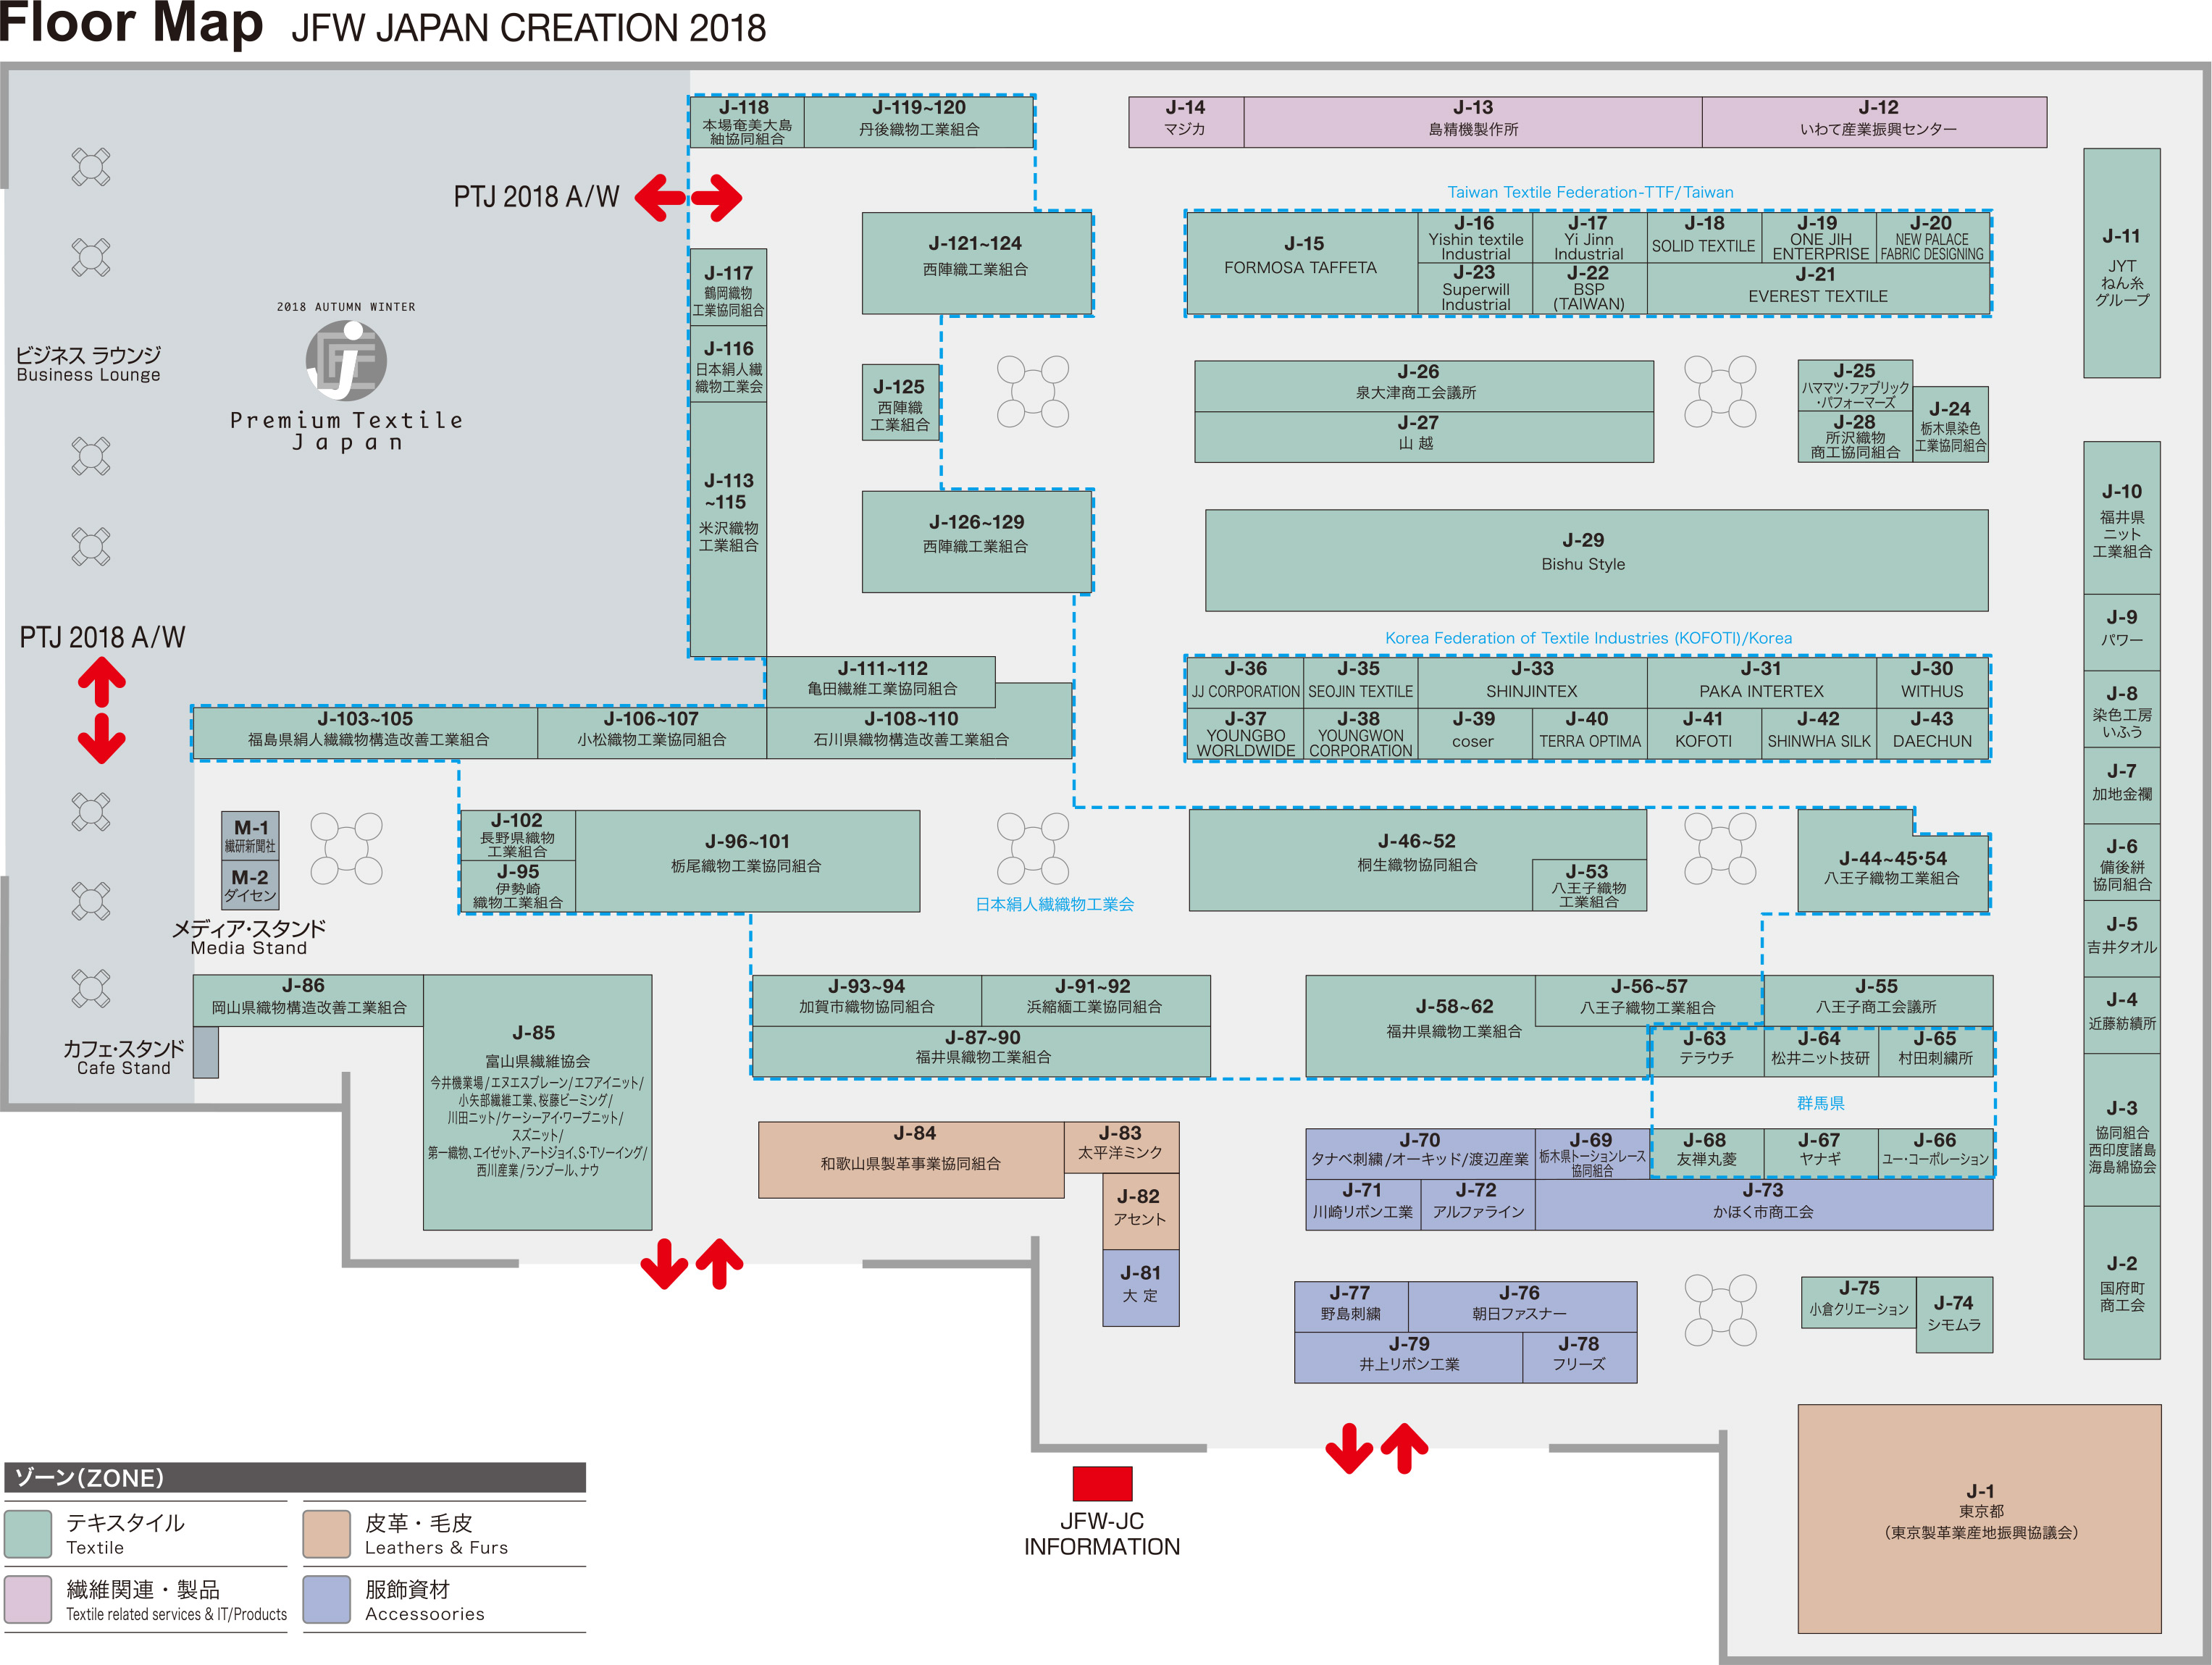Select the Accessories blue legend swatch
Screen dimensions: 2212x1665
[x=327, y=1600]
